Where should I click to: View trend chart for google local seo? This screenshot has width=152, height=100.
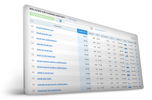click(126, 56)
